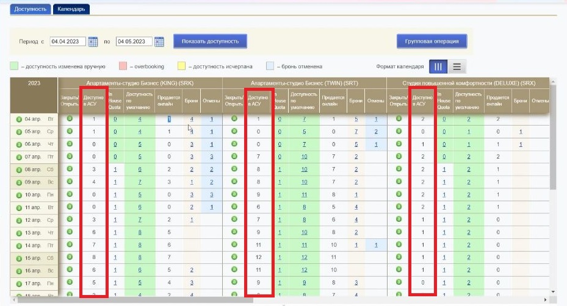Image resolution: width=567 pixels, height=306 pixels.
Task: Click the yellow availability-exhausted legend swatch
Action: point(181,66)
